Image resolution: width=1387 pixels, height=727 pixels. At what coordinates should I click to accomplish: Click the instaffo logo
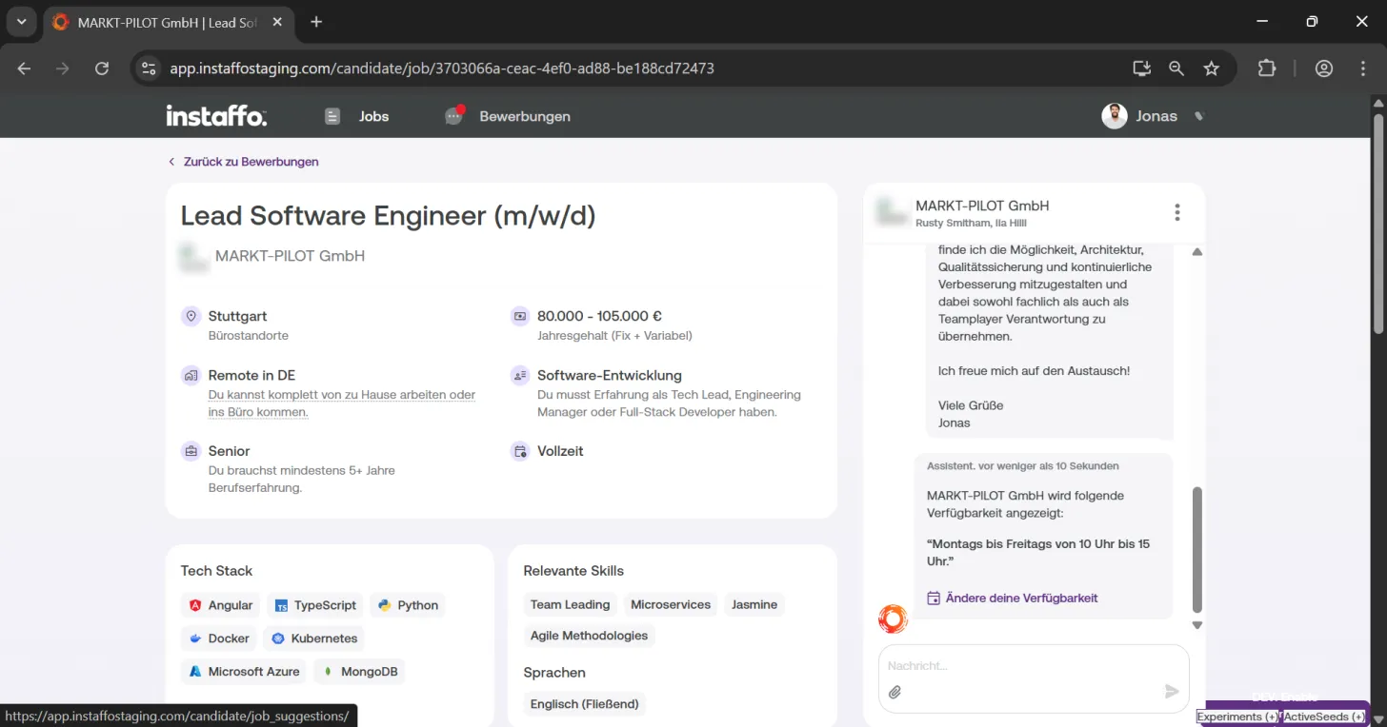216,116
